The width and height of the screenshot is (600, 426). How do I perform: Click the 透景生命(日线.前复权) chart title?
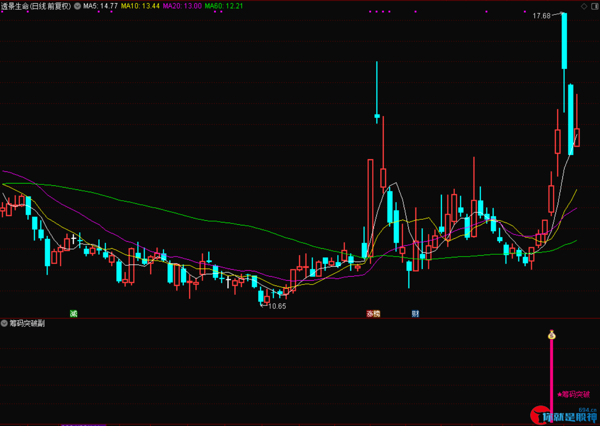(x=36, y=6)
